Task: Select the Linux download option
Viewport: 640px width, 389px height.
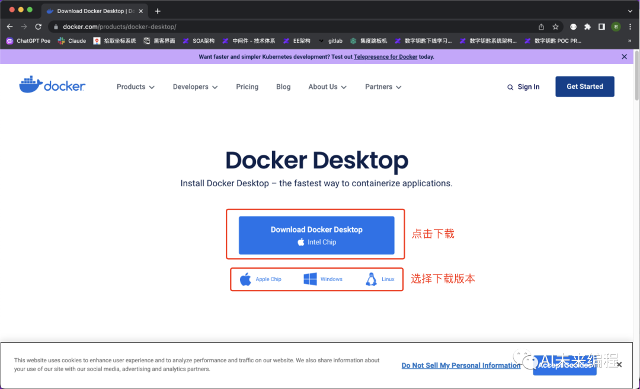Action: [x=380, y=279]
